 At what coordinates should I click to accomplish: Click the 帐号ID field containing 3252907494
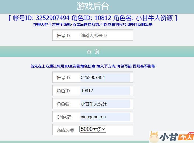(x=105, y=78)
